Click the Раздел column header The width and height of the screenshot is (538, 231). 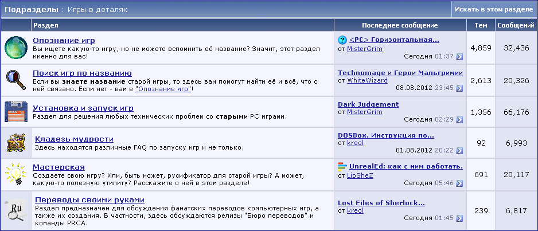tap(182, 25)
